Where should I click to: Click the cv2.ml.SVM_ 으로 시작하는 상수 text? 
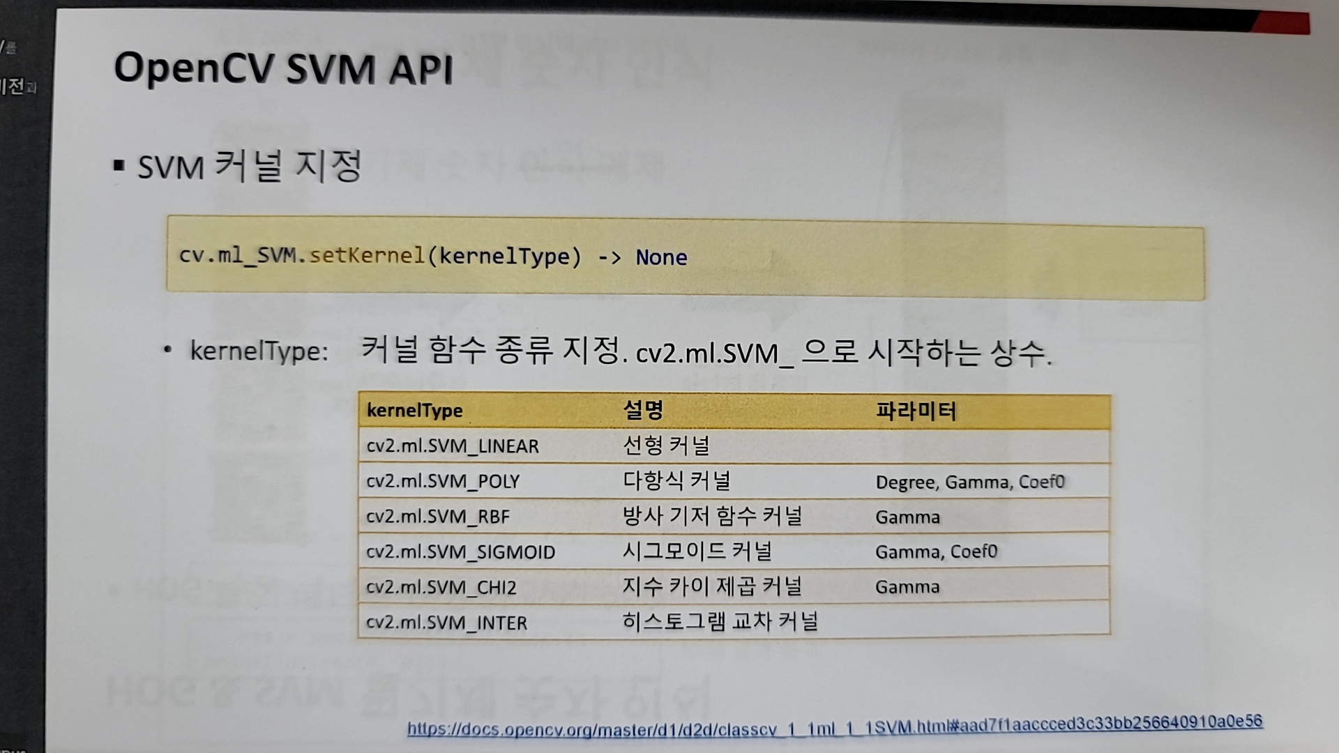844,353
